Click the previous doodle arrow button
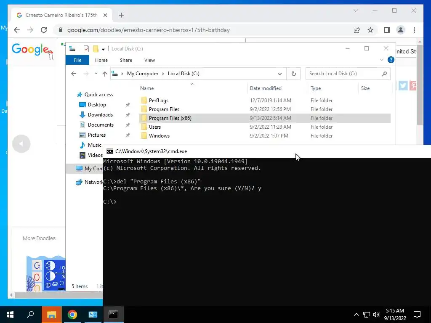This screenshot has height=323, width=431. tap(21, 144)
